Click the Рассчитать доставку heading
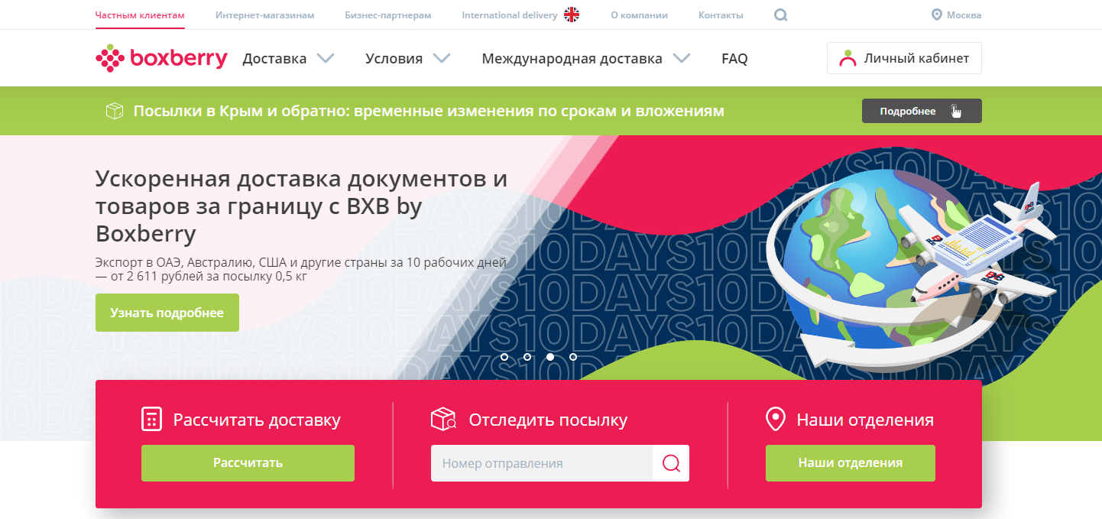The width and height of the screenshot is (1102, 519). 257,420
